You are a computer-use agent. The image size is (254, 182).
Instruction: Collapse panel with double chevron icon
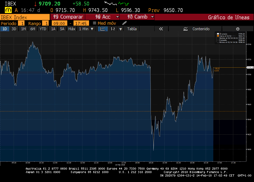coord(161,29)
